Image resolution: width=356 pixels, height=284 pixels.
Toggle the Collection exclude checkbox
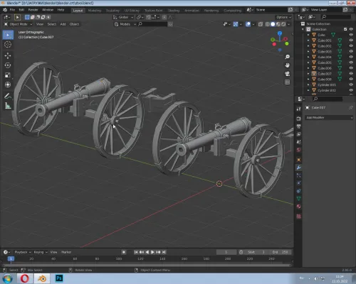point(345,29)
